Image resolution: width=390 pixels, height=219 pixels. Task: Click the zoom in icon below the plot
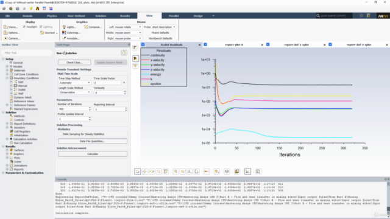pos(175,172)
